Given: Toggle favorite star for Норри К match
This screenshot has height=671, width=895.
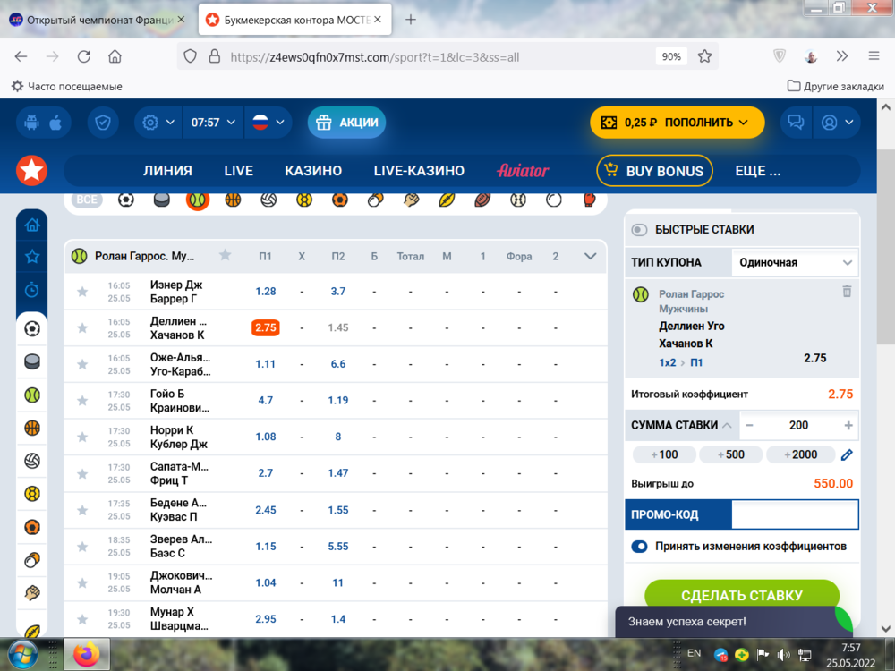Looking at the screenshot, I should [x=82, y=437].
